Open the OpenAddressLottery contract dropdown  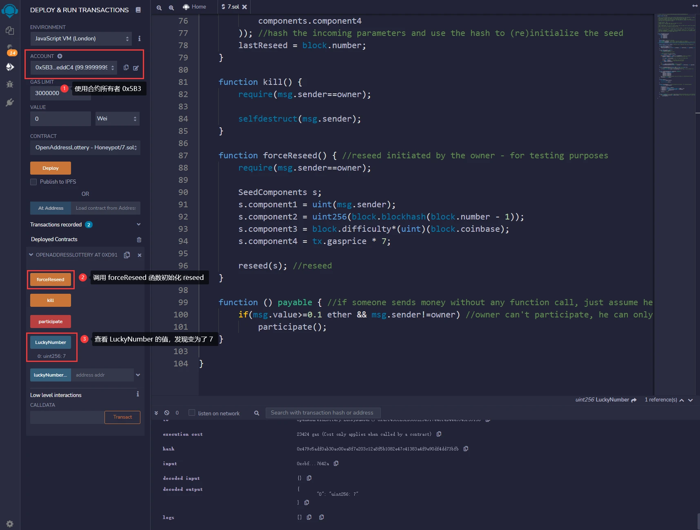[85, 148]
